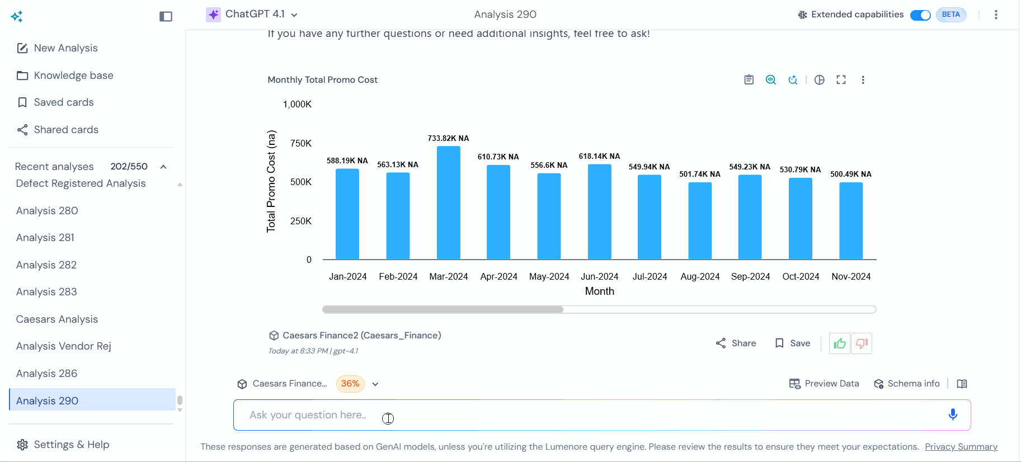The height and width of the screenshot is (462, 1021).
Task: Open chart type pie icon
Action: click(x=819, y=80)
